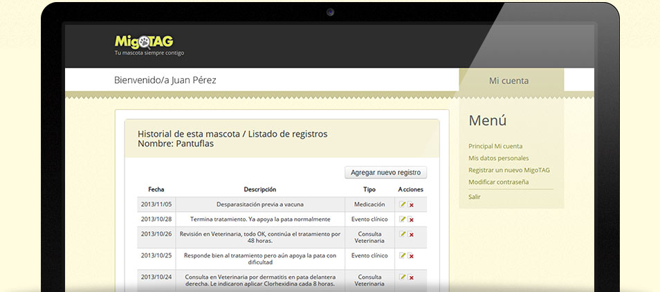Select Registrar un nuevo MigoTAG

[509, 170]
